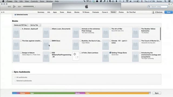
Task: Open Notification Center list icon
Action: [x=169, y=1]
